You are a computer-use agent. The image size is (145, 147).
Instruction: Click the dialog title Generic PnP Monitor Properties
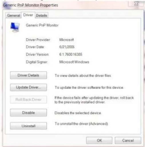tap(31, 5)
